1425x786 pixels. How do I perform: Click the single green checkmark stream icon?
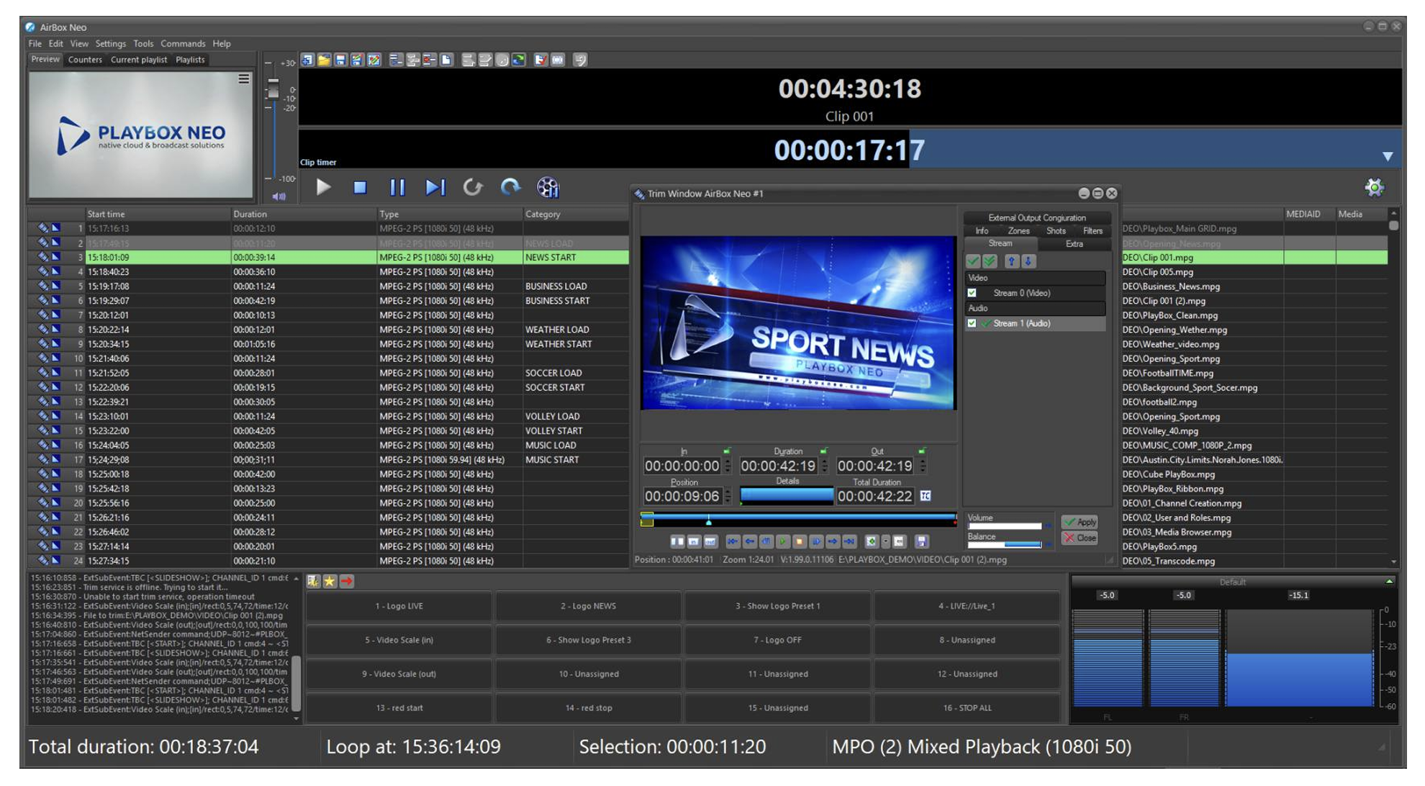pos(973,261)
